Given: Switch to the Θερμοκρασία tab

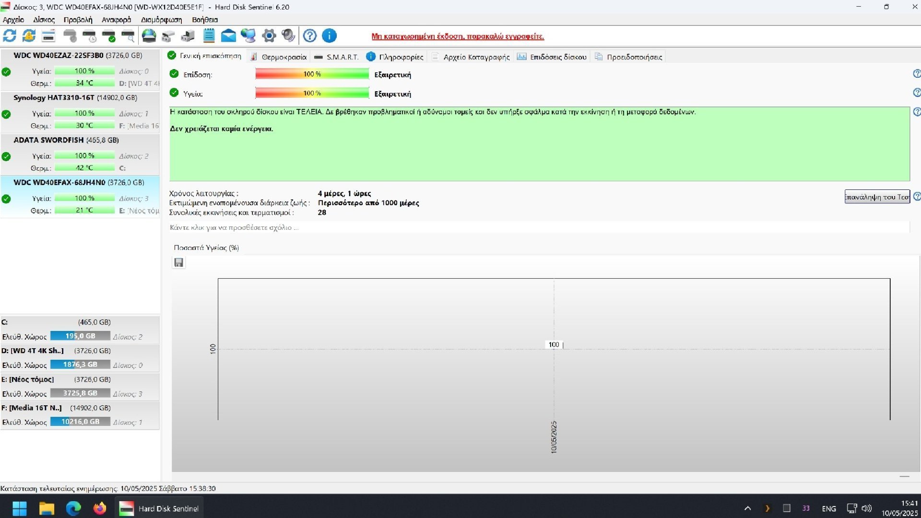Looking at the screenshot, I should click(x=279, y=57).
